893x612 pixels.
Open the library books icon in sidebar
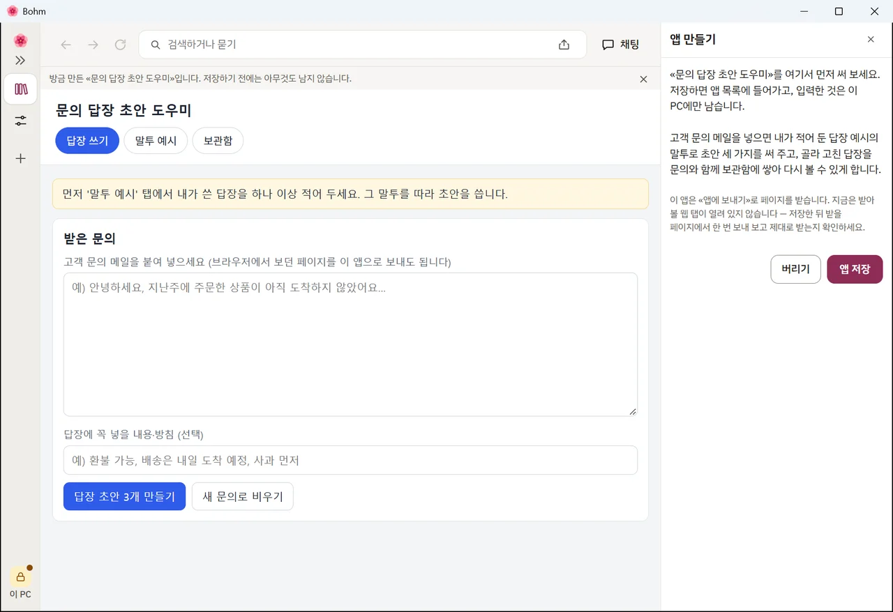coord(20,89)
